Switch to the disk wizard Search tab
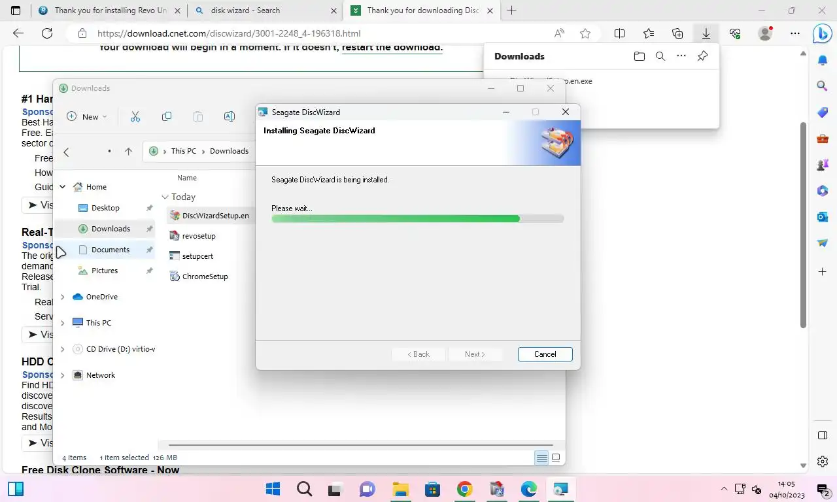 265,10
